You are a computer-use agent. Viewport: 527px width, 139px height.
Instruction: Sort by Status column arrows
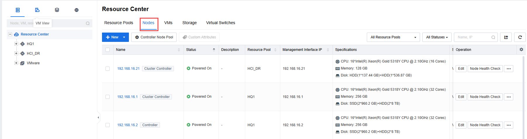(214, 50)
